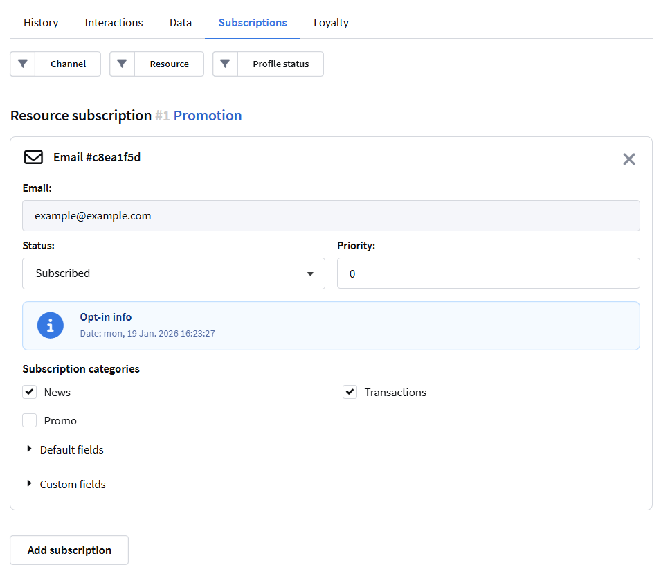Image resolution: width=661 pixels, height=574 pixels.
Task: Open the Loyalty tab
Action: (331, 22)
